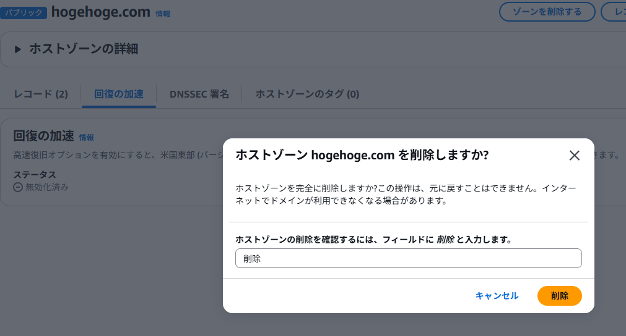Select the 回復の加速 tab
Image resolution: width=626 pixels, height=336 pixels.
(x=118, y=94)
